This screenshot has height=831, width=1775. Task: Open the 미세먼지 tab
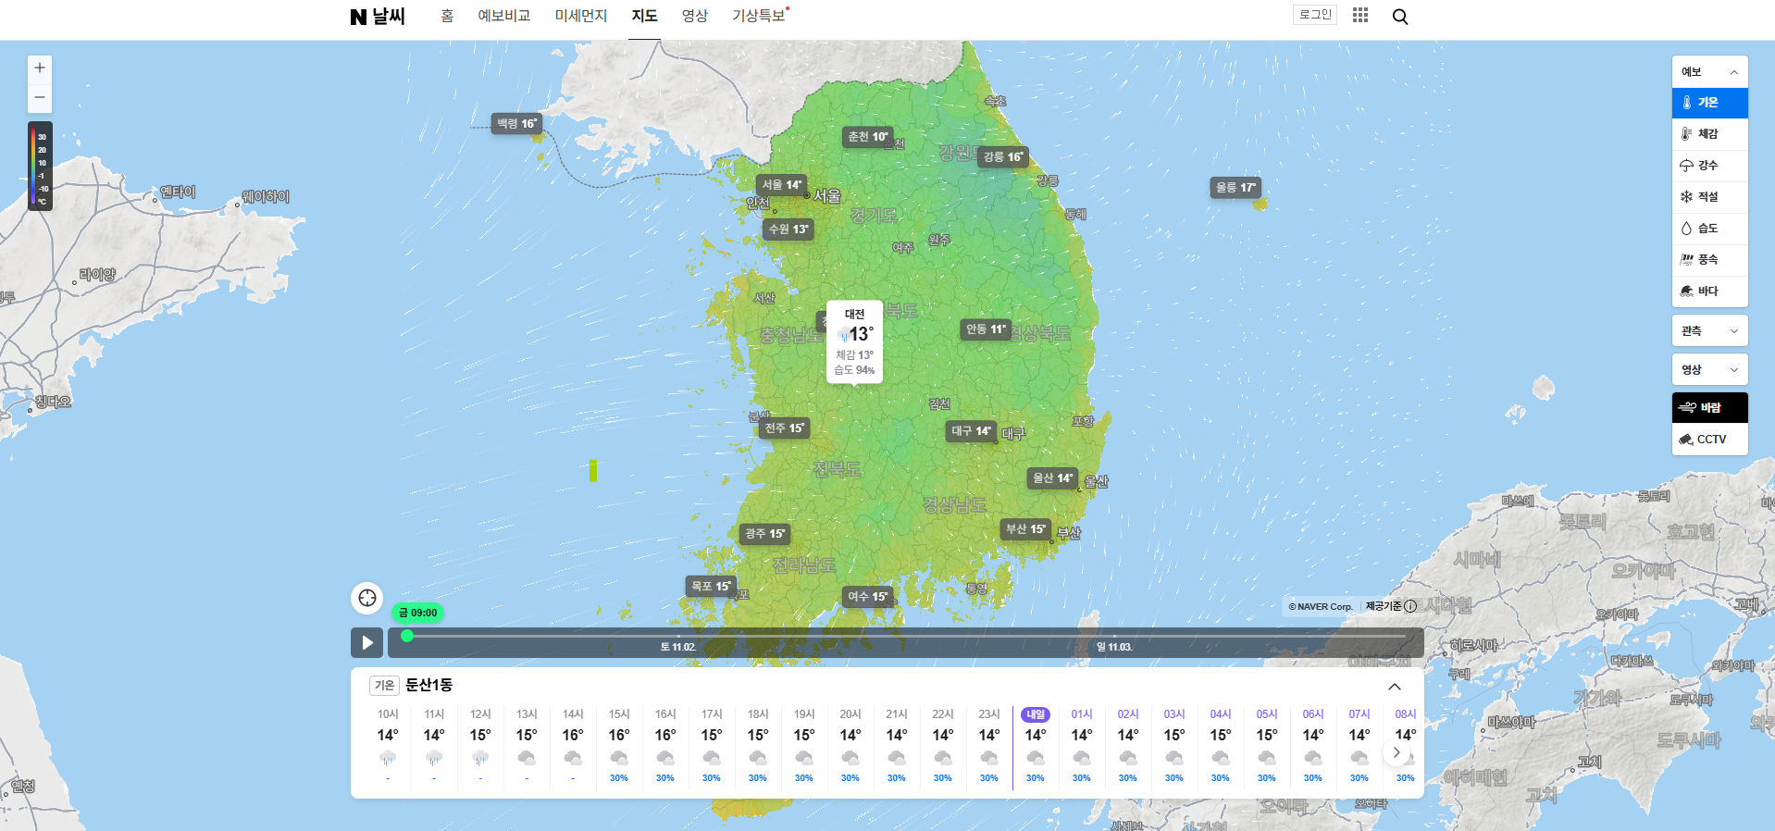580,17
